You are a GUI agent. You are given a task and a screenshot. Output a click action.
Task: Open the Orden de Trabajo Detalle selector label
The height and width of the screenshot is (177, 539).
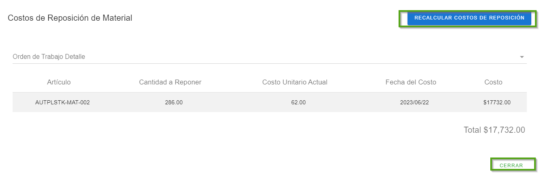pyautogui.click(x=49, y=57)
